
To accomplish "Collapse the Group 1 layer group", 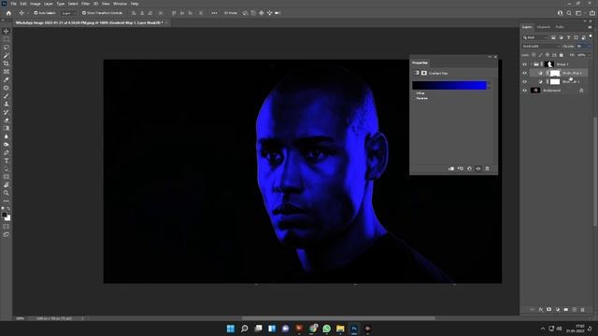I will point(532,64).
